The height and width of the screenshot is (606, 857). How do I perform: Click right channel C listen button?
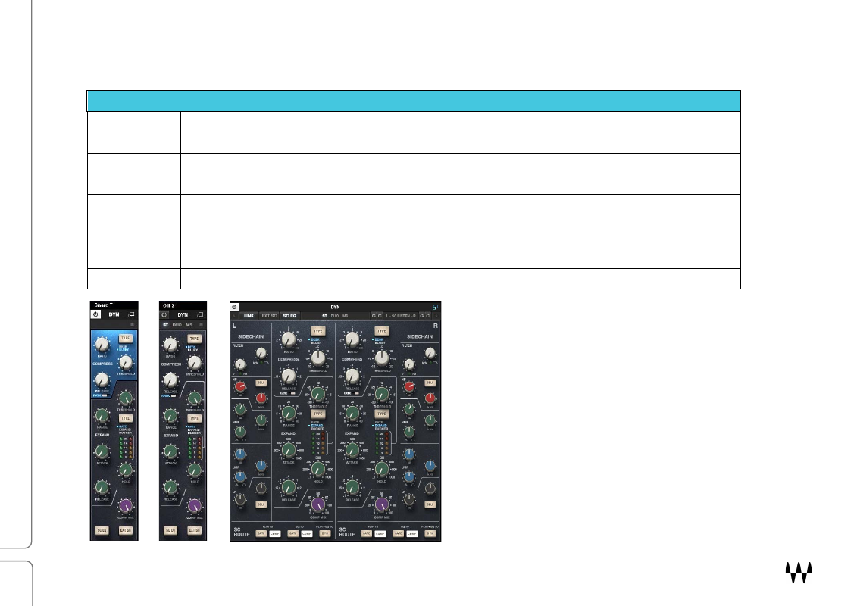point(427,316)
